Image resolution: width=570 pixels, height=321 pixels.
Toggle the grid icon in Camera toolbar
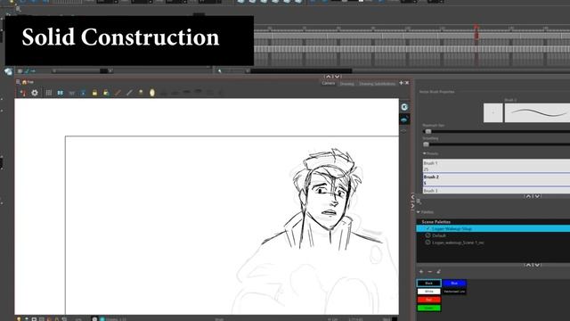[x=49, y=93]
